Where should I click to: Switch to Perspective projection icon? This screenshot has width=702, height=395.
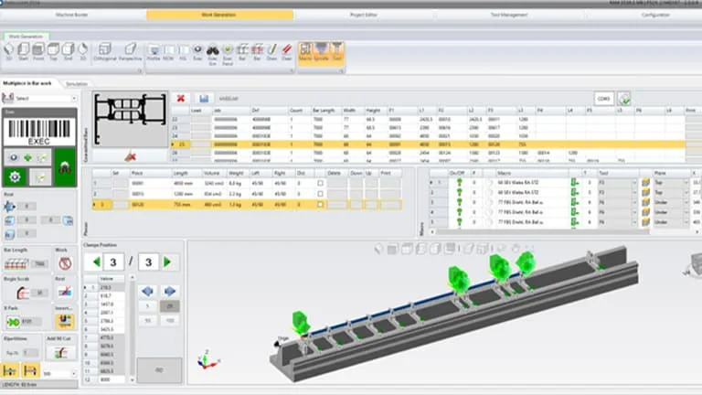[131, 50]
